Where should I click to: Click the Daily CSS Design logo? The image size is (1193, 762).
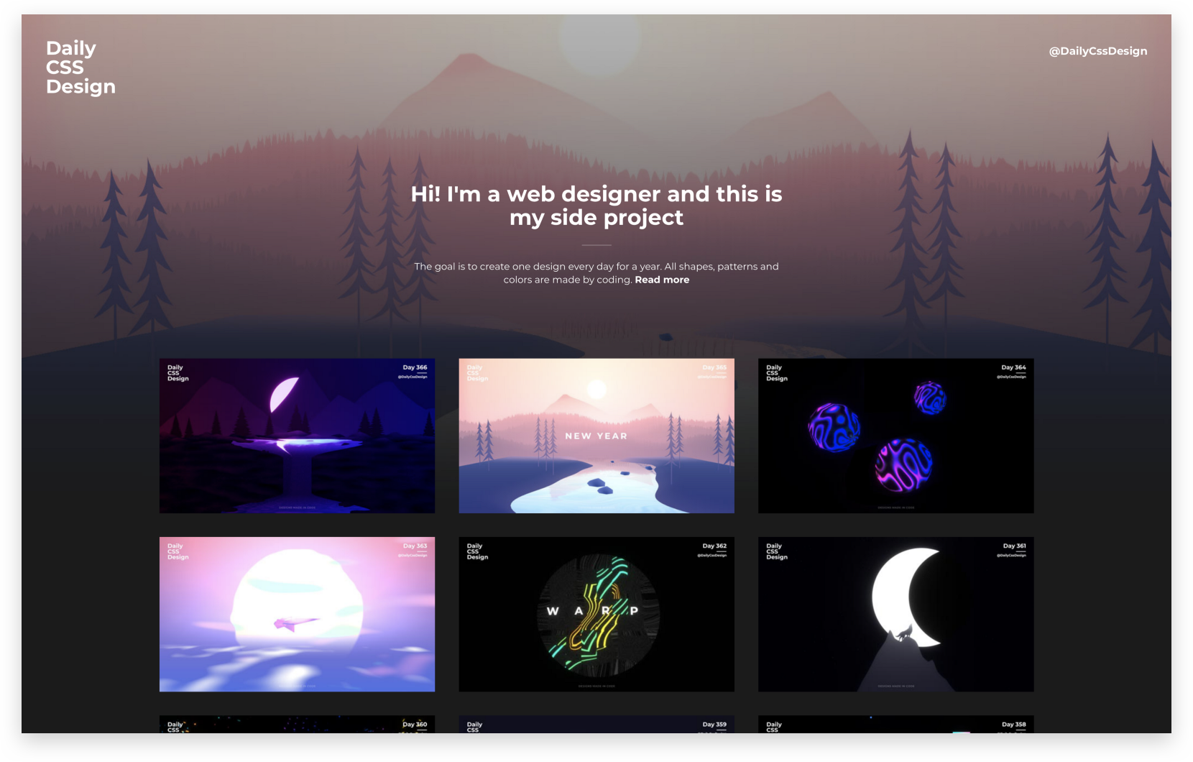[80, 67]
